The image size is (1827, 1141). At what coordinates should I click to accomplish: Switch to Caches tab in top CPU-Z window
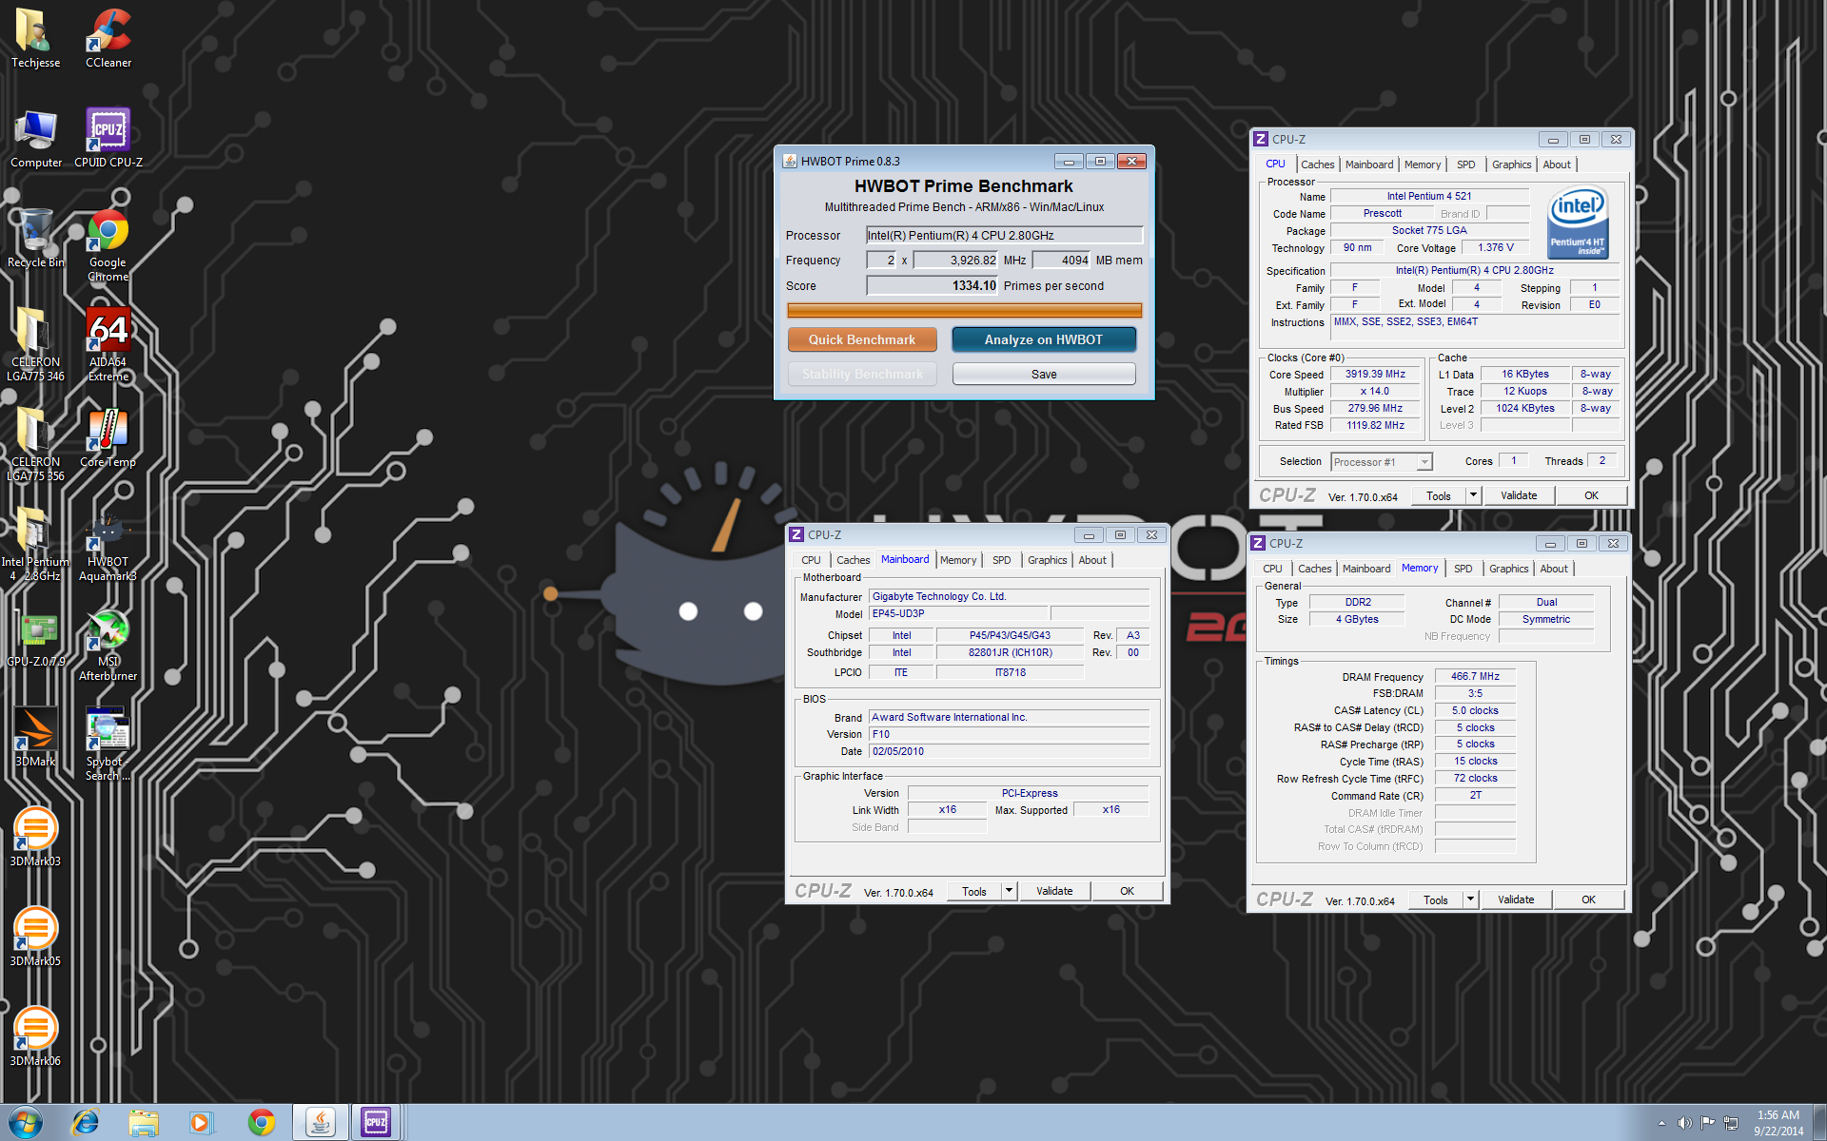click(x=1318, y=164)
